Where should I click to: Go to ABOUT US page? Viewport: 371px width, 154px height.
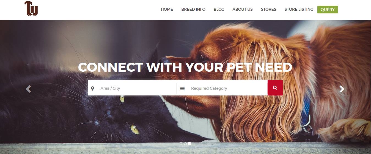tap(243, 9)
